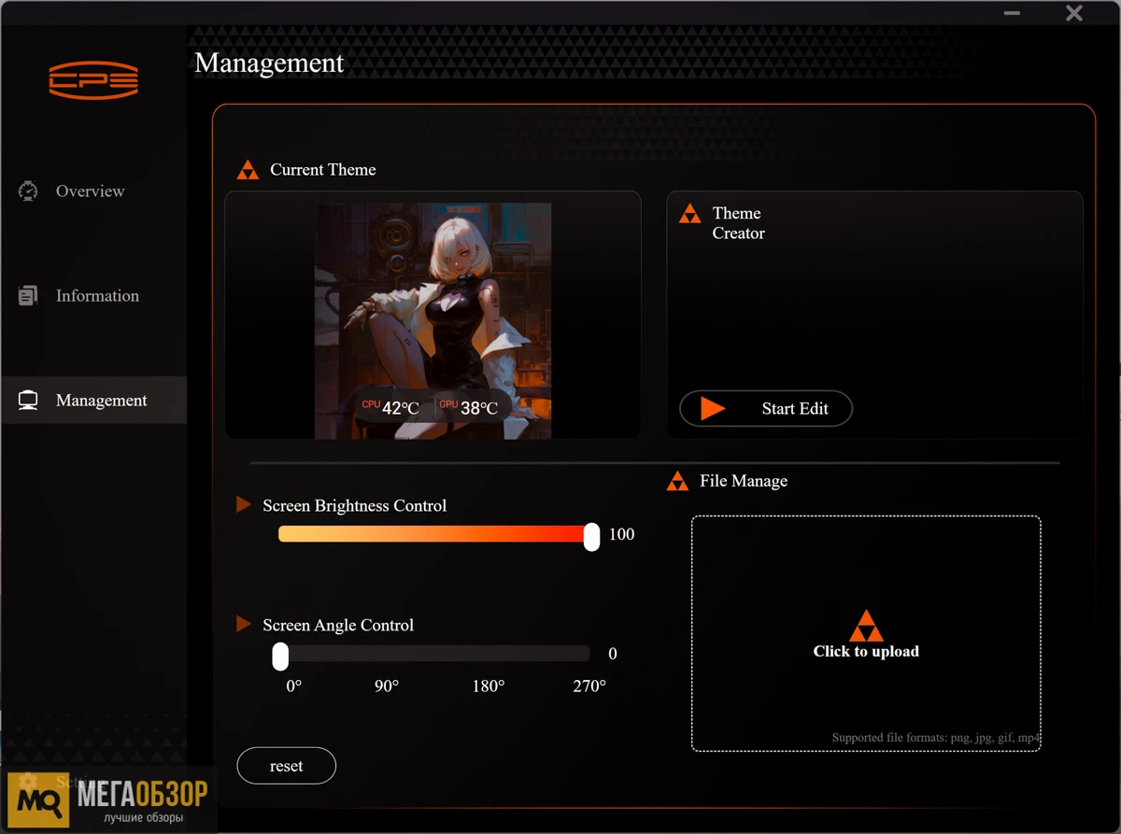The width and height of the screenshot is (1121, 834).
Task: Click the Overview gauge icon
Action: pos(28,191)
